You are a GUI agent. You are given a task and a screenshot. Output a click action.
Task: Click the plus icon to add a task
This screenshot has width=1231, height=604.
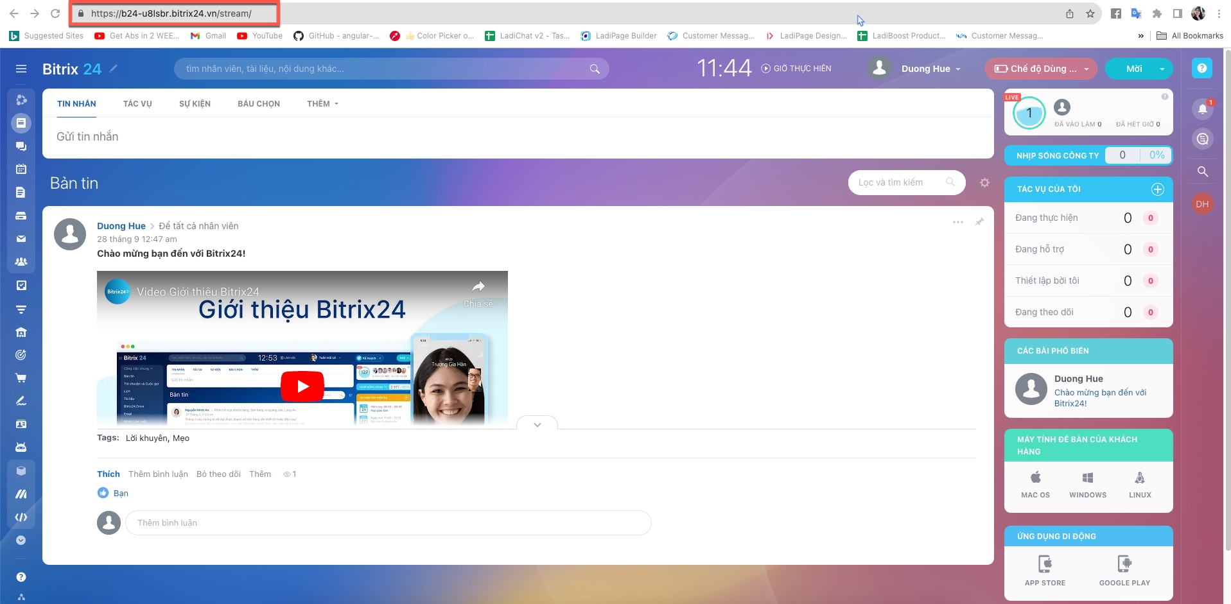[1157, 189]
